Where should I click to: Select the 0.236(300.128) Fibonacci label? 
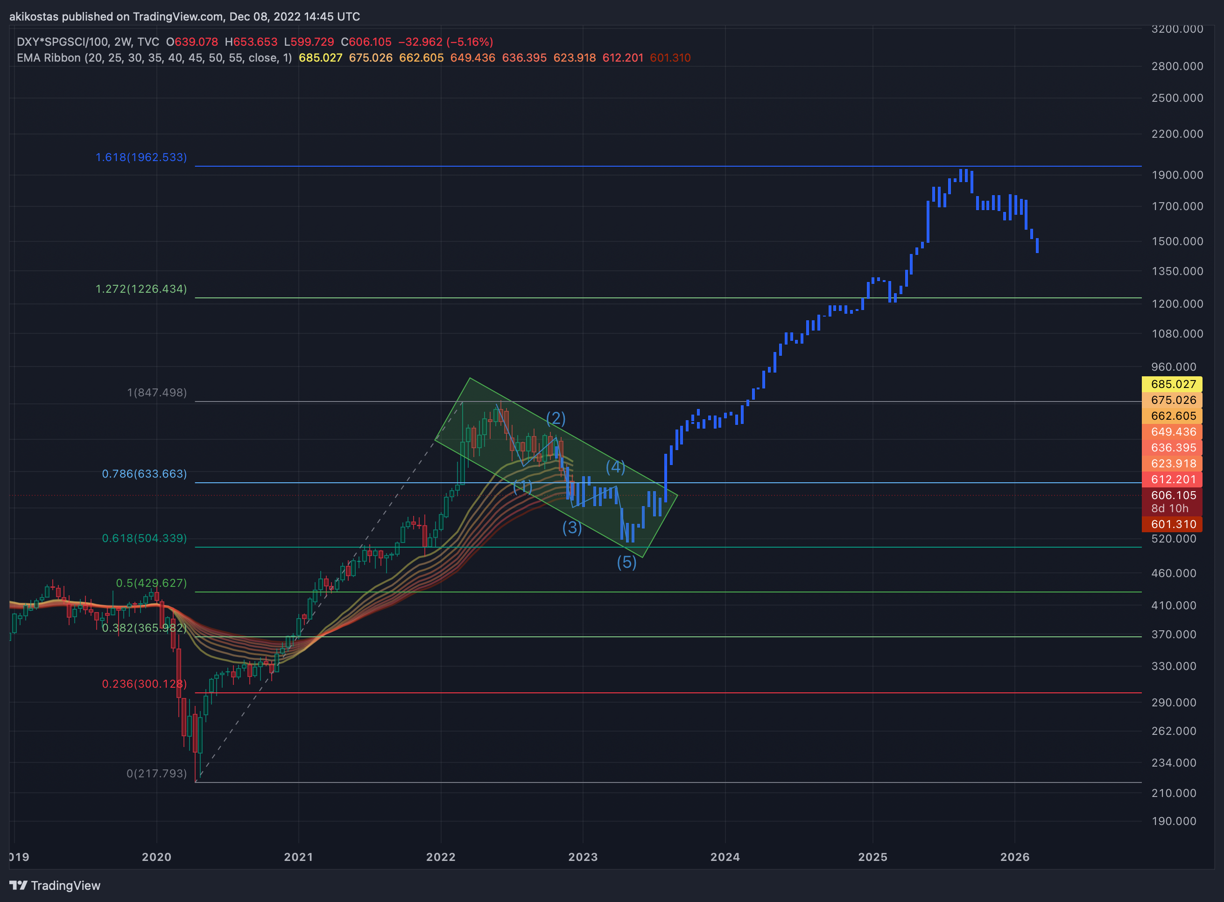tap(145, 684)
